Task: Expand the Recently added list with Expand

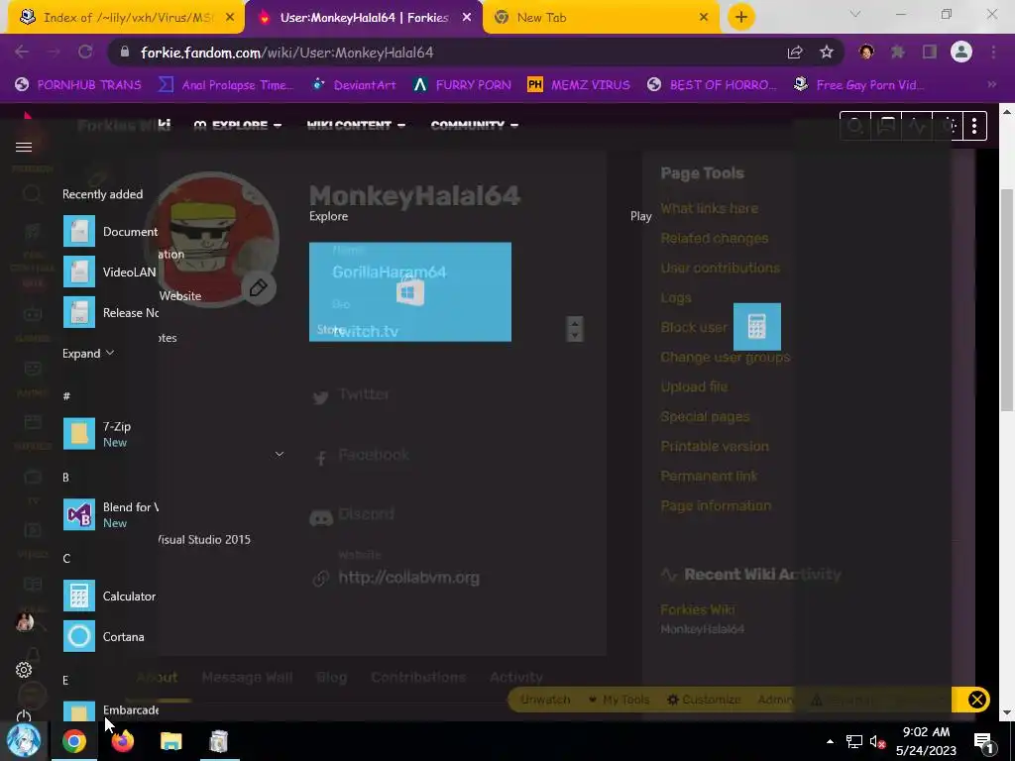Action: pyautogui.click(x=88, y=354)
